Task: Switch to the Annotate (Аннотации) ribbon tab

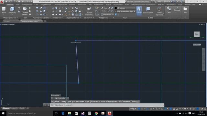Action: pos(82,5)
